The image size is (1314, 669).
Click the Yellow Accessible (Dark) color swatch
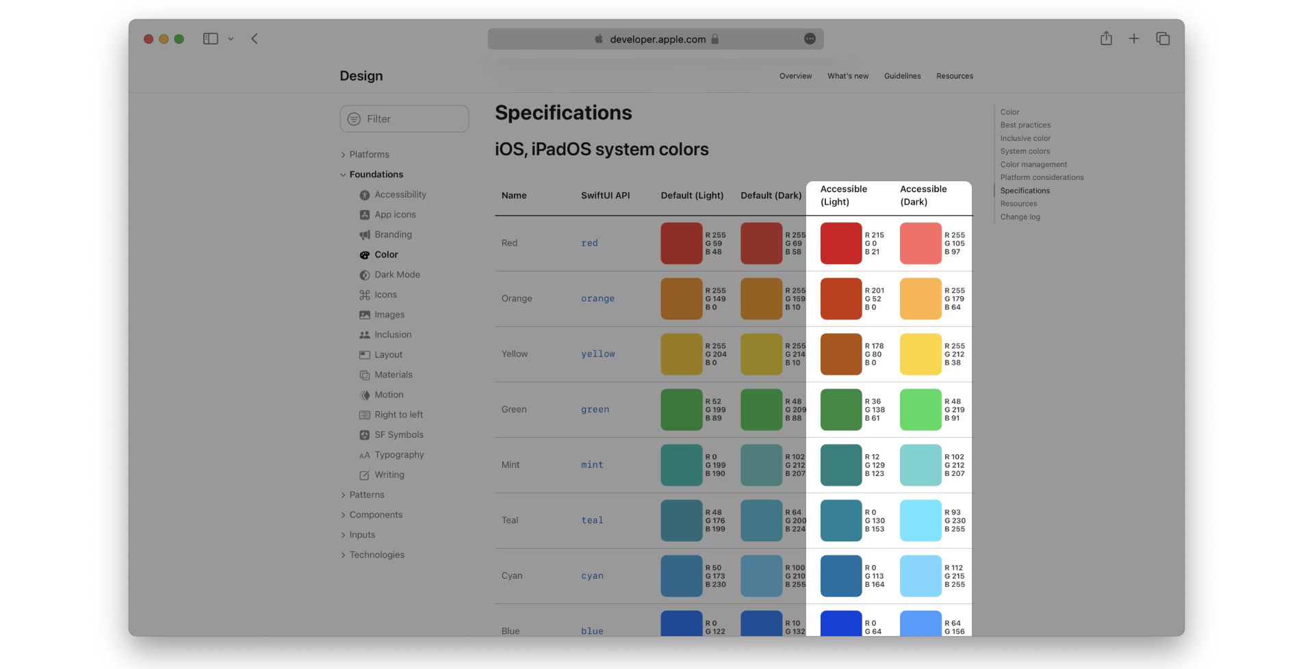click(921, 354)
